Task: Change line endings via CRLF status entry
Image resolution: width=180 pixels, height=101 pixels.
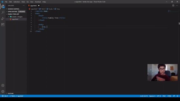Action: 164,96
